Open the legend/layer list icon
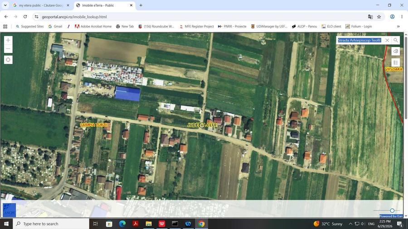Image resolution: width=408 pixels, height=229 pixels. coord(395,62)
